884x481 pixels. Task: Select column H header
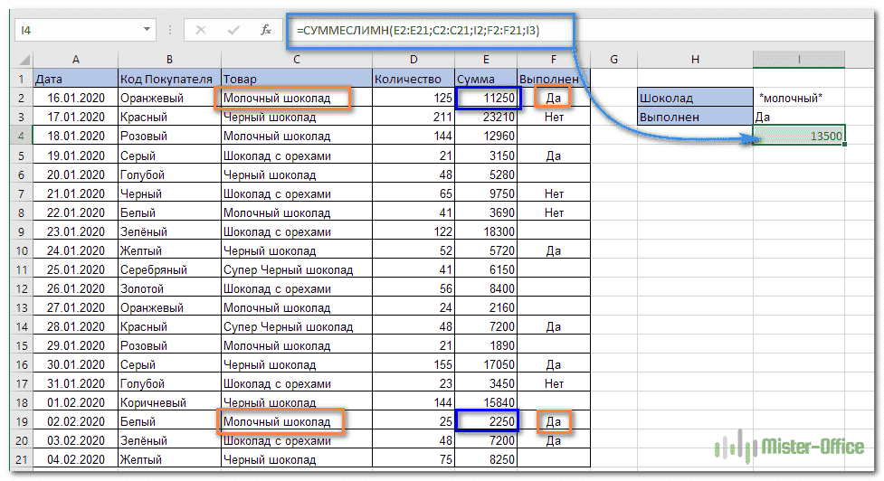tap(695, 60)
